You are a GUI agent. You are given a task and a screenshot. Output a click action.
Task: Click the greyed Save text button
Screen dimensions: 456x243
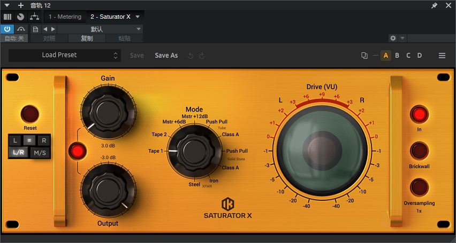(x=136, y=56)
